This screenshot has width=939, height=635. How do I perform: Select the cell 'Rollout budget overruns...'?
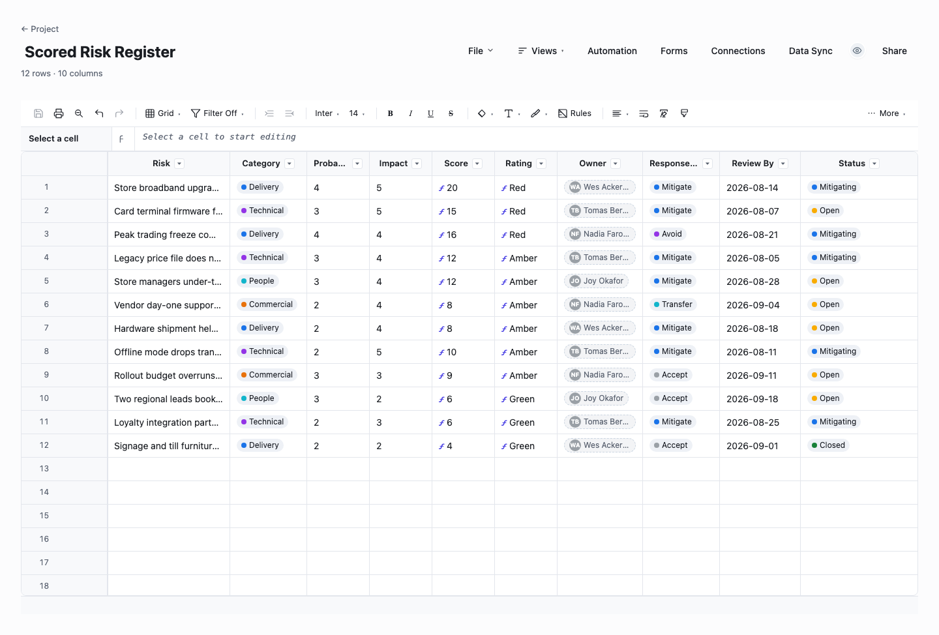point(168,376)
